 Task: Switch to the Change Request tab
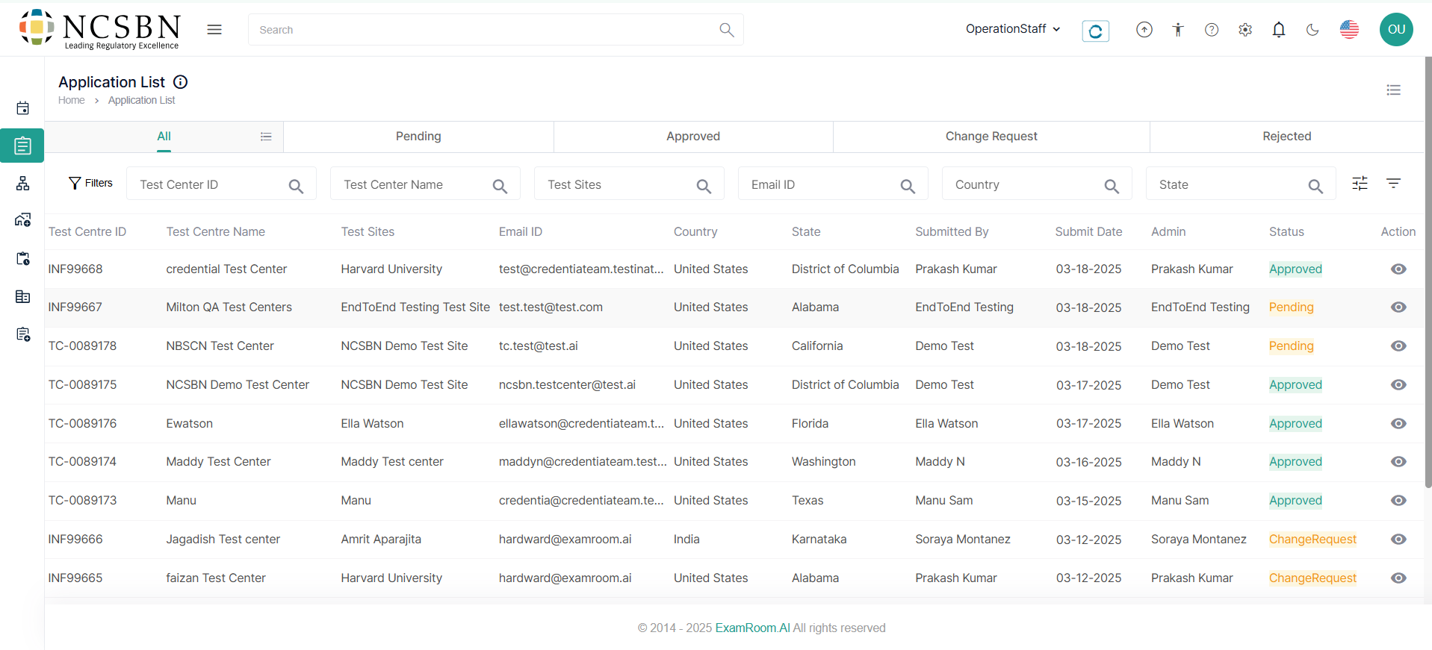click(991, 137)
